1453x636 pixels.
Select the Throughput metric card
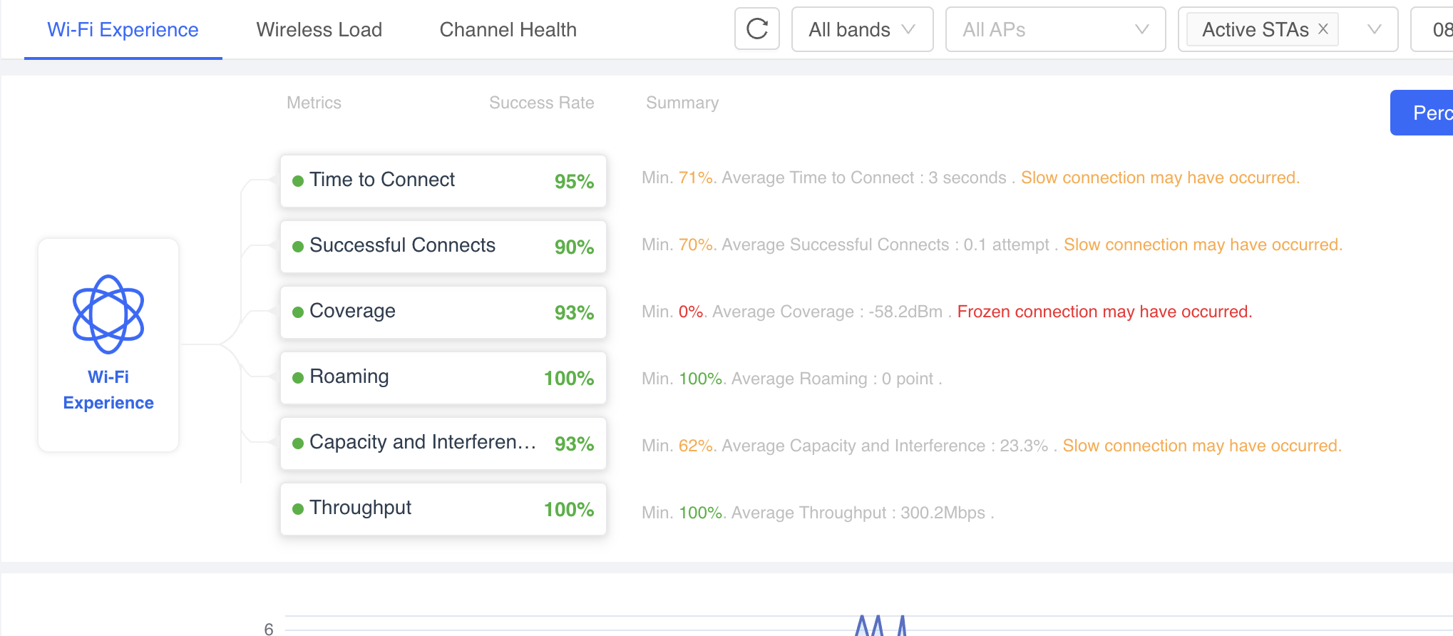(x=443, y=509)
